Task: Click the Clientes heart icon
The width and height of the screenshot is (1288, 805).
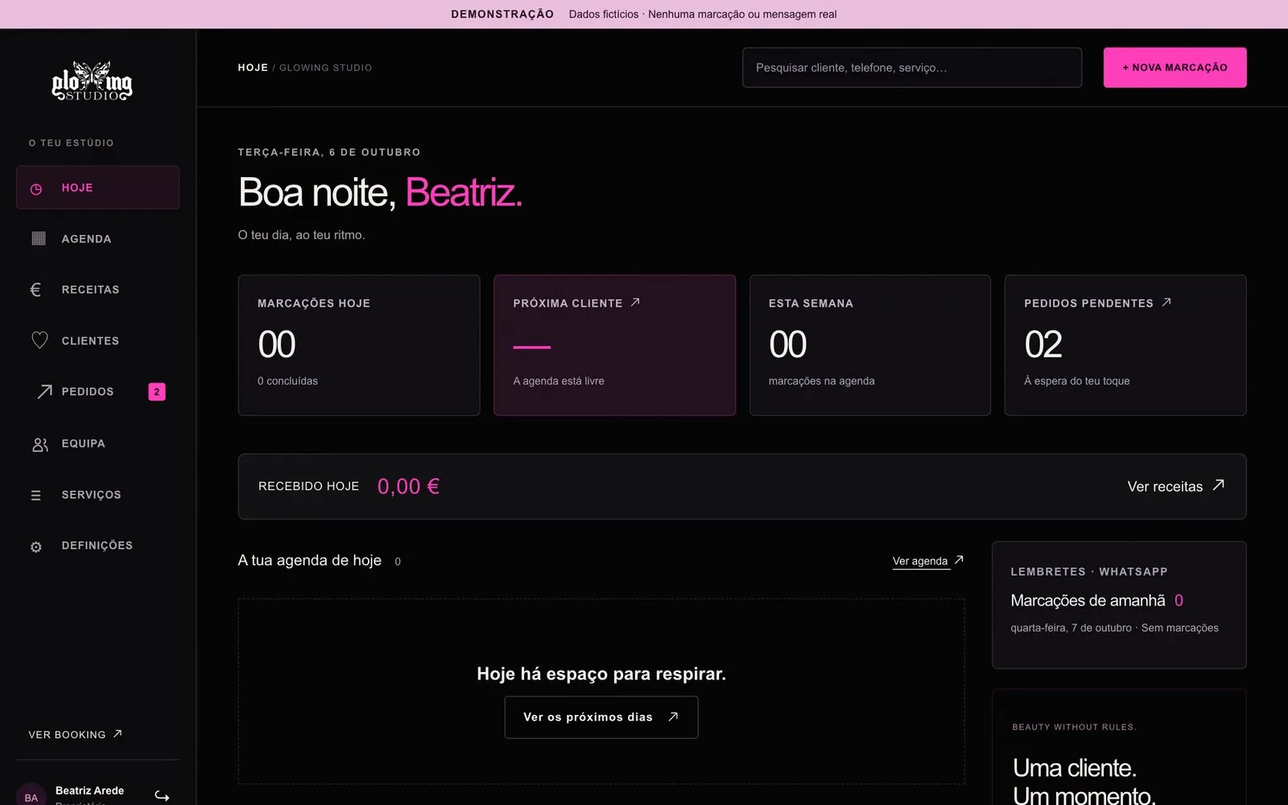Action: [x=39, y=341]
